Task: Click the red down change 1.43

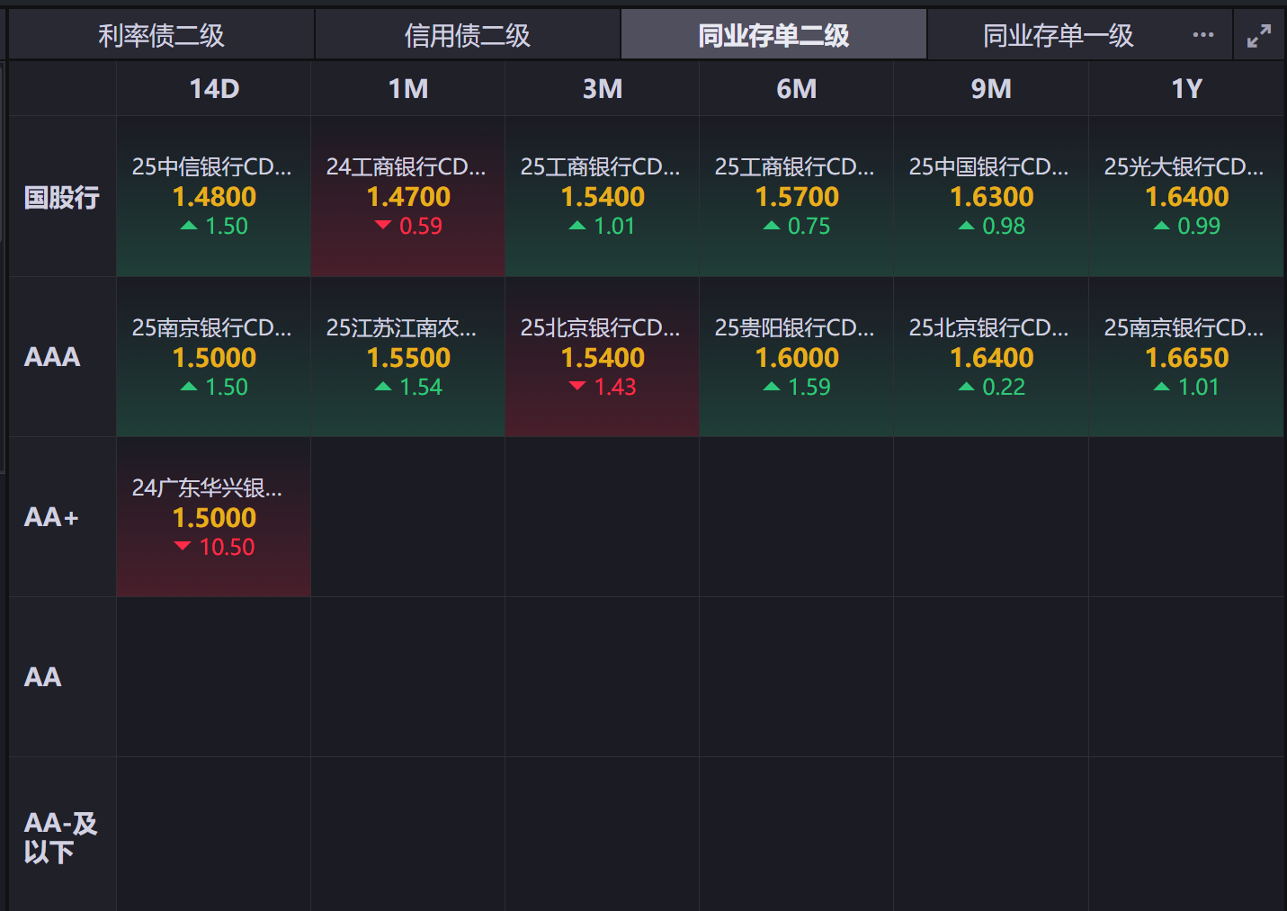Action: point(603,388)
